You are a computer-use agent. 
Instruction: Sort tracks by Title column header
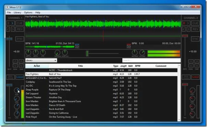tap(80, 66)
